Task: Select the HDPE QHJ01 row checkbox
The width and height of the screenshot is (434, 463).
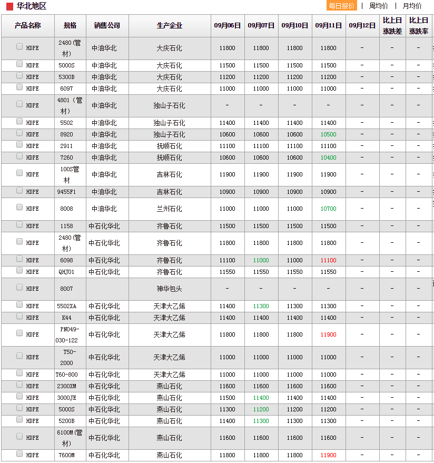Action: (19, 270)
